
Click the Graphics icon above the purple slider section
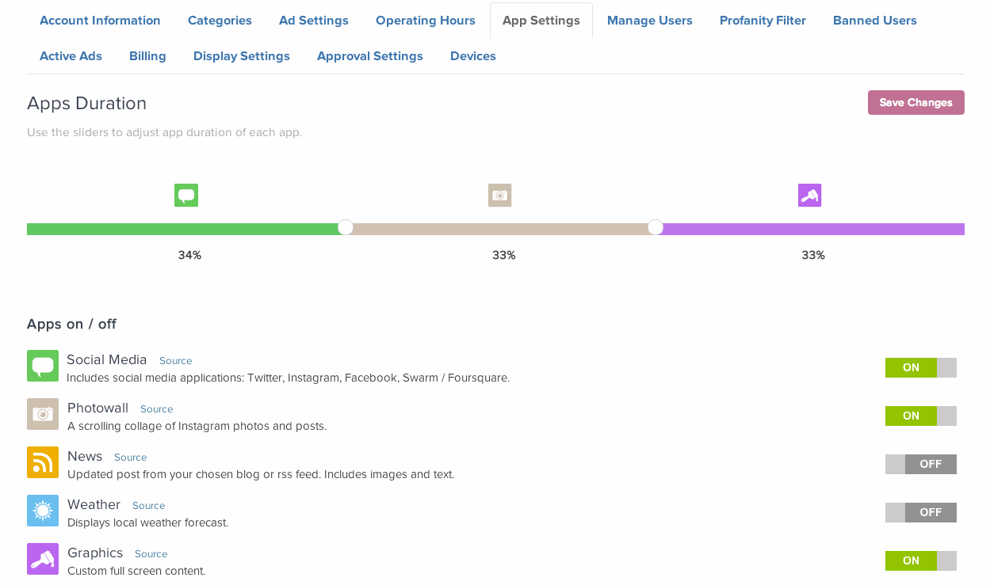click(809, 195)
